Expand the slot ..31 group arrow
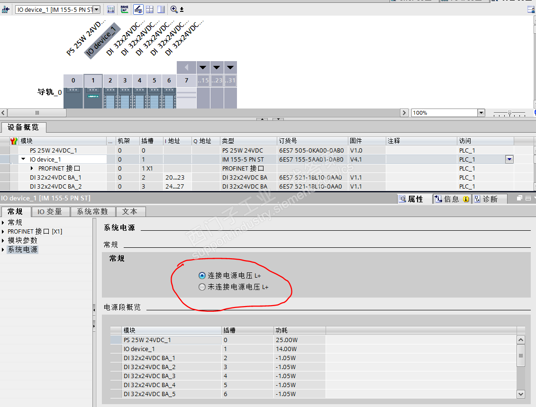This screenshot has width=536, height=407. (x=230, y=67)
